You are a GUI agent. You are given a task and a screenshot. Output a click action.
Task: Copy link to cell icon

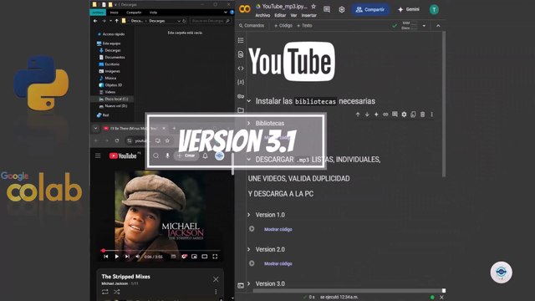click(385, 115)
